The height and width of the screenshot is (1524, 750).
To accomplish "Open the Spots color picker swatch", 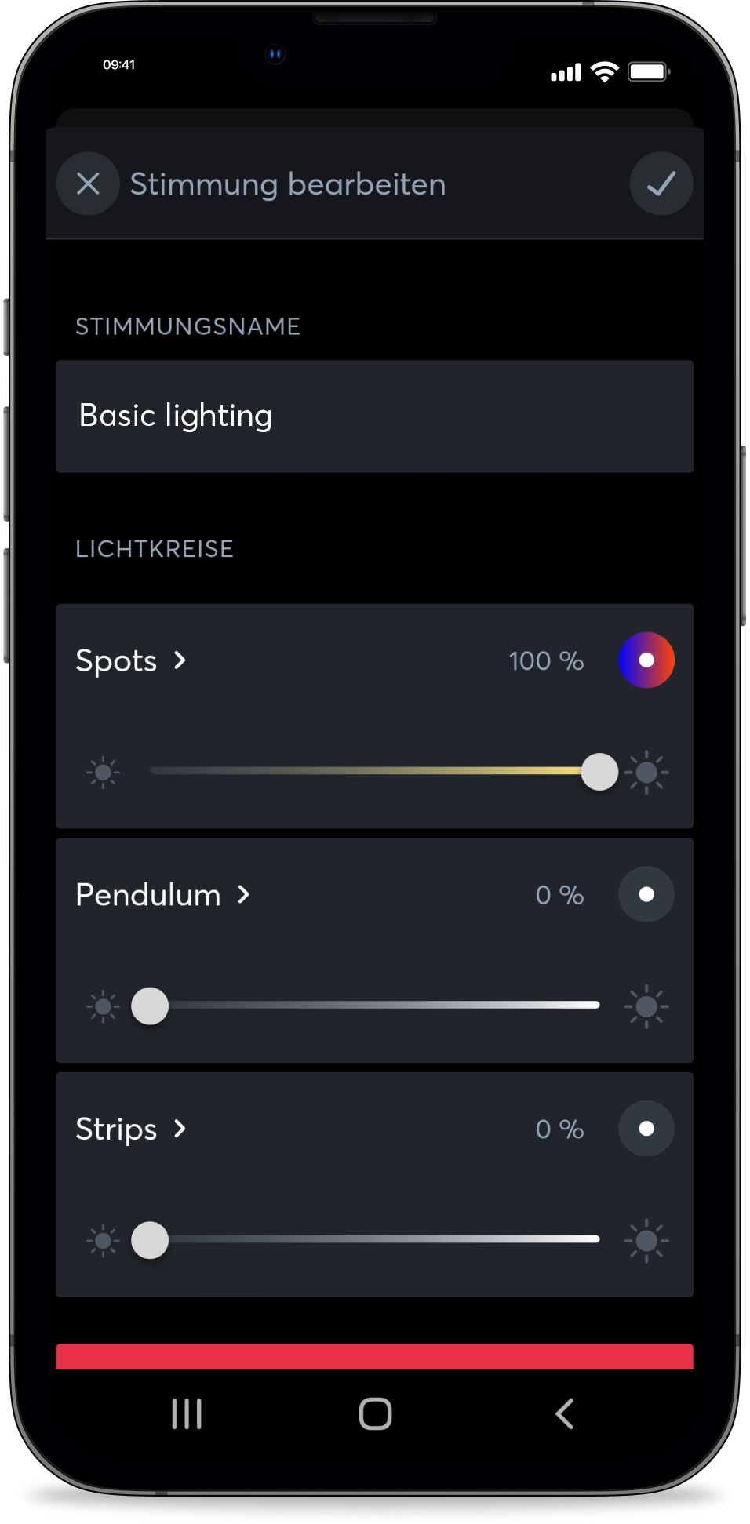I will pyautogui.click(x=646, y=660).
